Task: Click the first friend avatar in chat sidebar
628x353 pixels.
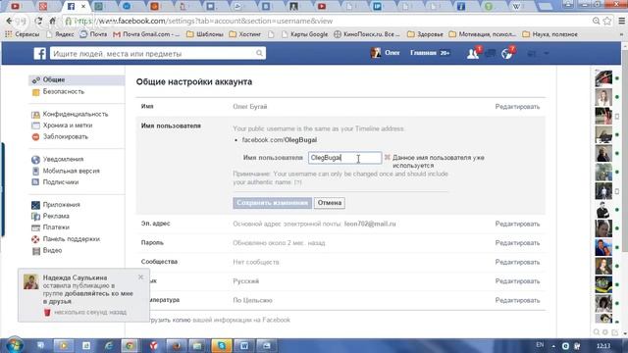Action: [603, 78]
